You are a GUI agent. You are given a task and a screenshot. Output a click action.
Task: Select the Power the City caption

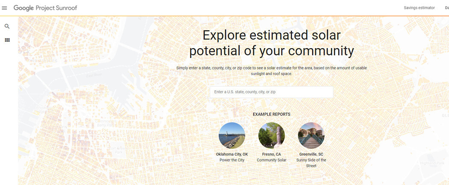coord(232,160)
